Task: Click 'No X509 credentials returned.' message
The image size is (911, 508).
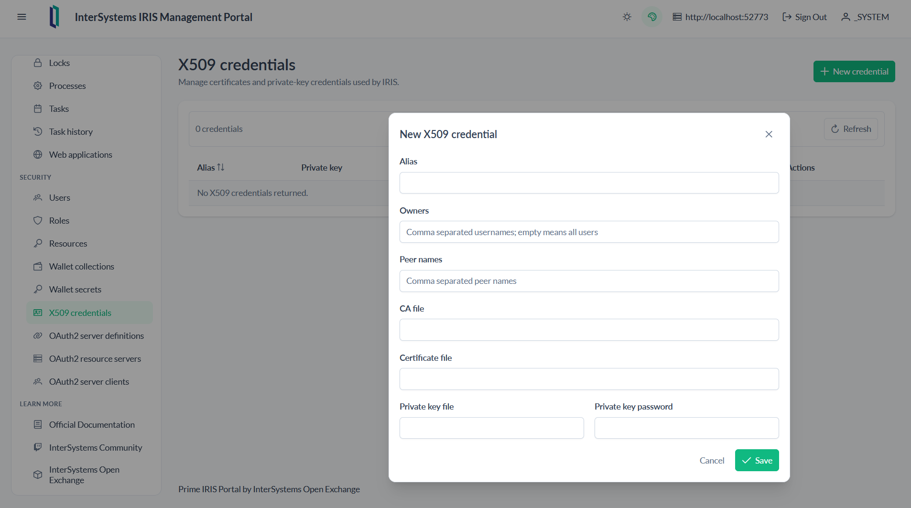Action: pos(252,193)
